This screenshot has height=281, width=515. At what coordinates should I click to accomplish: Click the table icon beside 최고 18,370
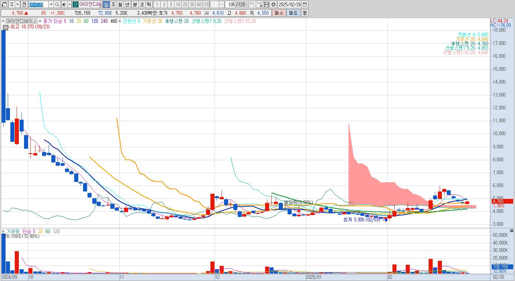click(6, 27)
